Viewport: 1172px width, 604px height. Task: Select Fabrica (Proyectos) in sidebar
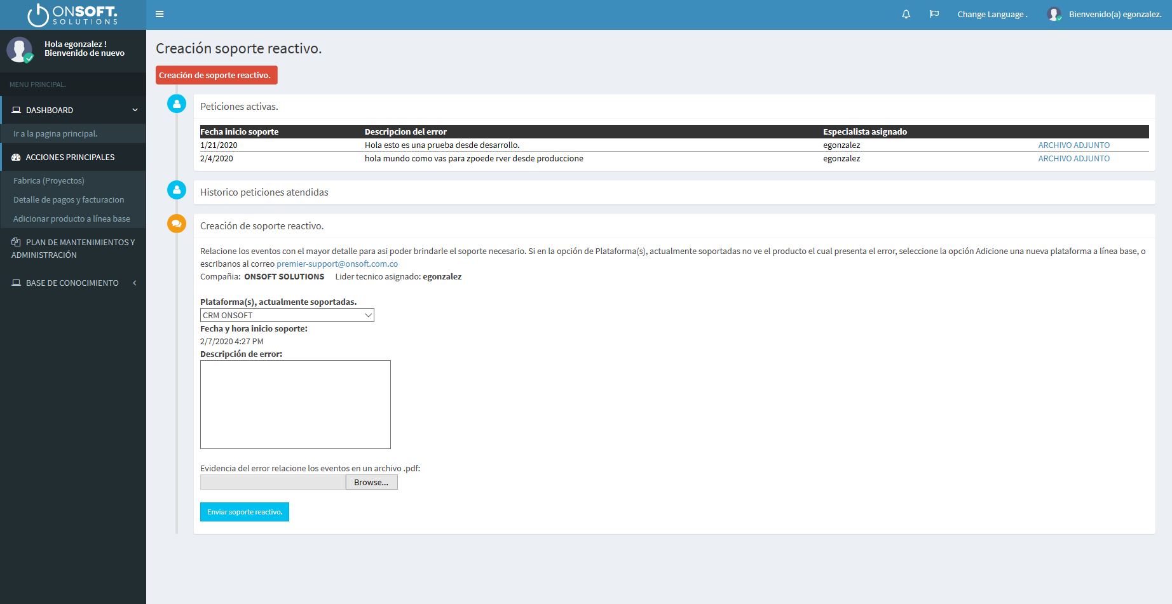(x=49, y=180)
